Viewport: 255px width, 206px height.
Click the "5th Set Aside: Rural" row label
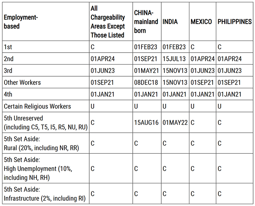pyautogui.click(x=41, y=143)
